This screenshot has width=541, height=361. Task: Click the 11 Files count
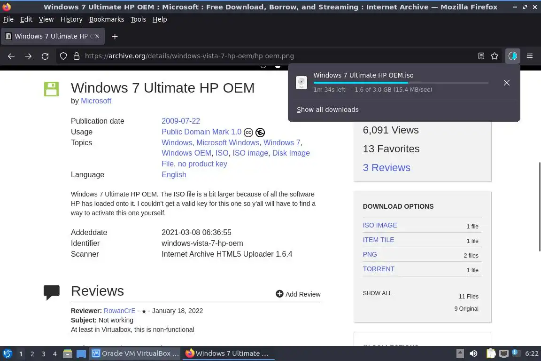coord(469,297)
